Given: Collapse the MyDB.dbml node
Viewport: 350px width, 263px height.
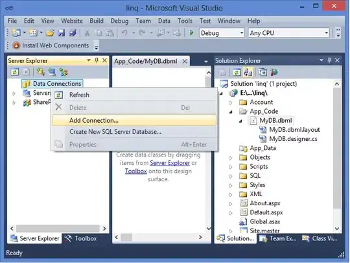Looking at the screenshot, I should [240, 121].
